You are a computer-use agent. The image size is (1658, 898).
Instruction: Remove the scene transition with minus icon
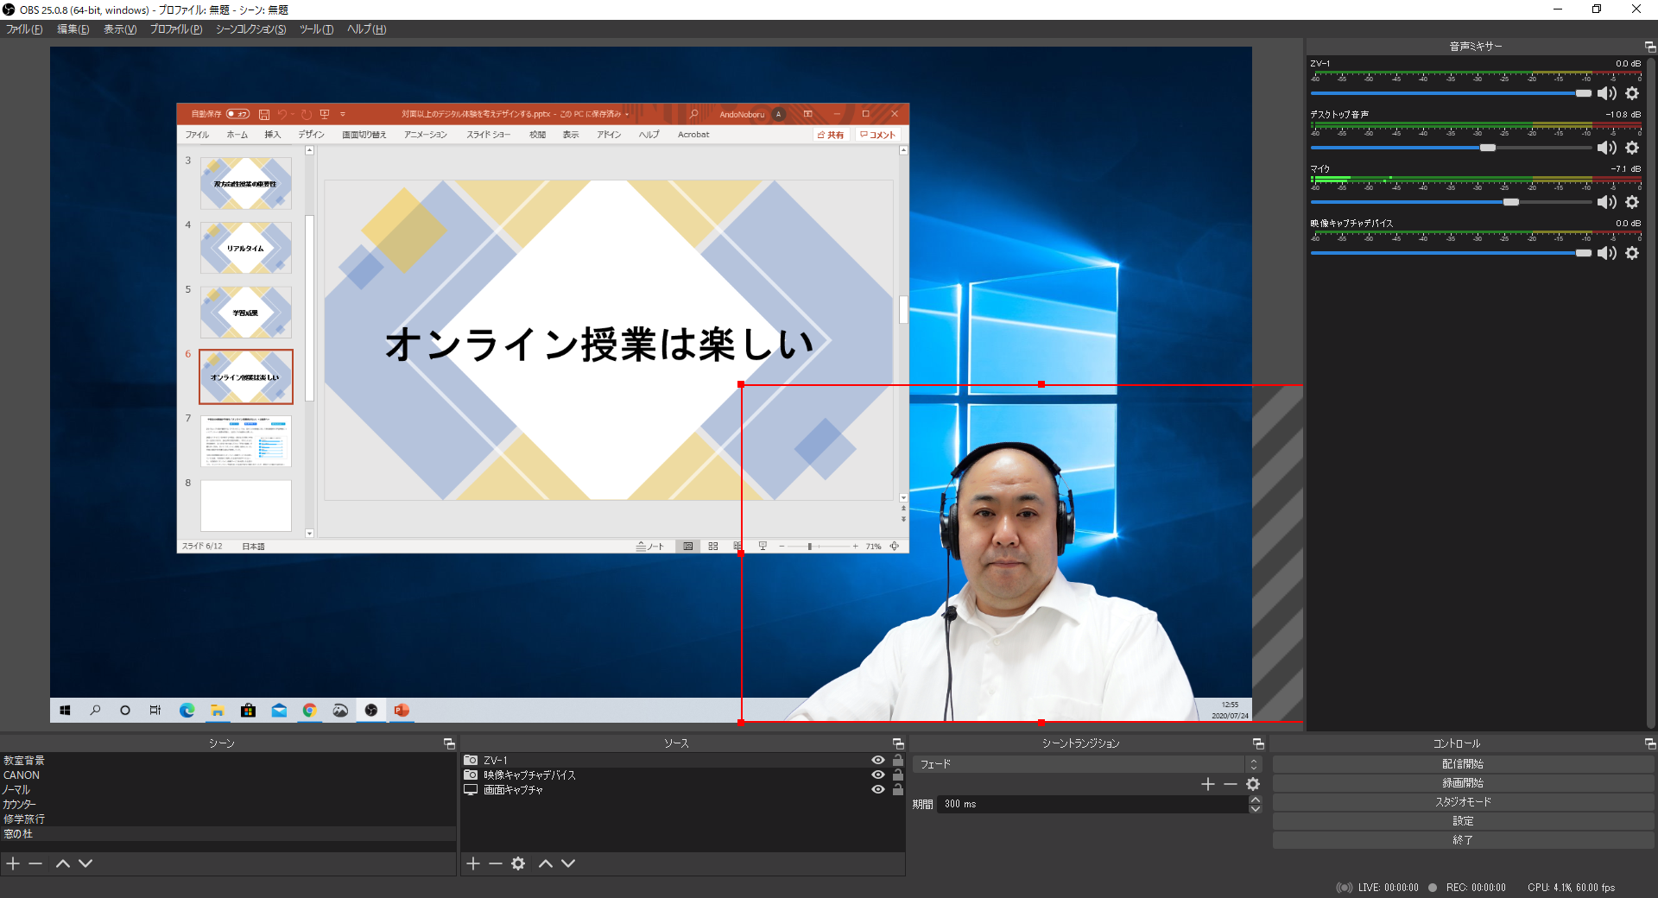coord(1231,784)
